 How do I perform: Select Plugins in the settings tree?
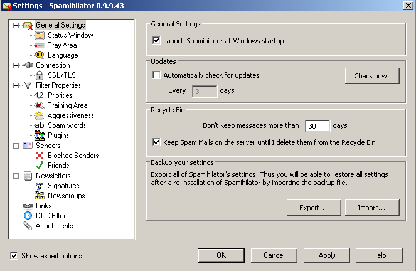[58, 135]
